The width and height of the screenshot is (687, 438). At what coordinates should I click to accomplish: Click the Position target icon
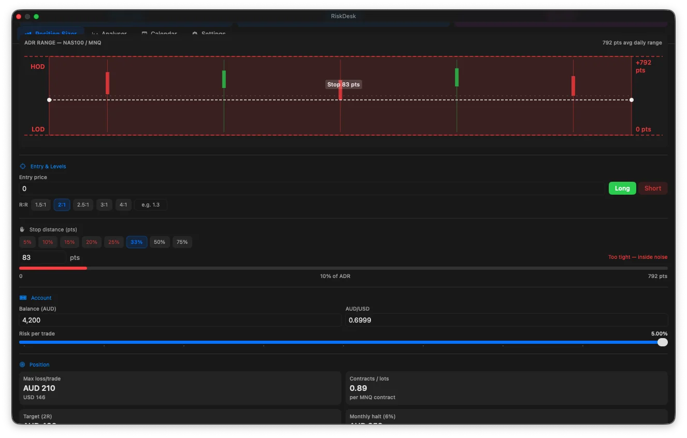(x=22, y=364)
